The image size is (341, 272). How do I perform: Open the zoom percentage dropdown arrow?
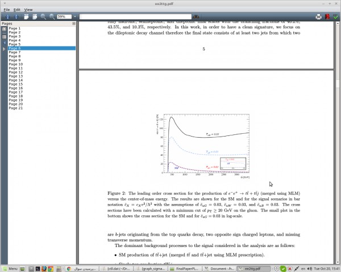(75, 17)
